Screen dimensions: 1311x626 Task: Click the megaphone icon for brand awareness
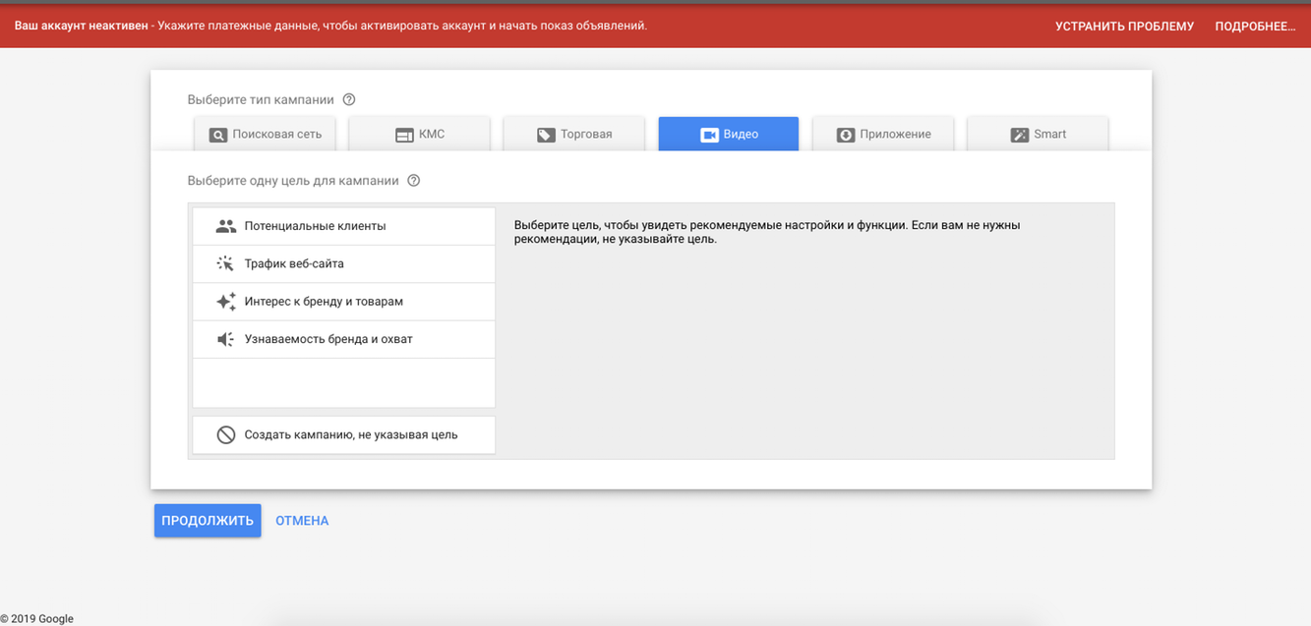click(226, 339)
